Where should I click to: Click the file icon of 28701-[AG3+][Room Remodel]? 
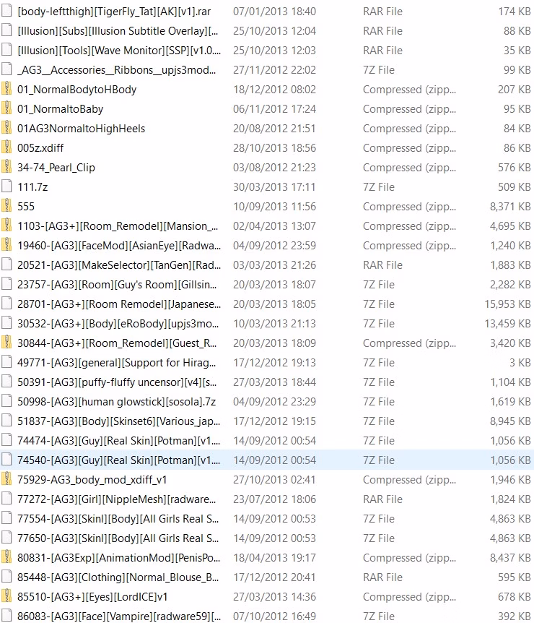tap(6, 303)
